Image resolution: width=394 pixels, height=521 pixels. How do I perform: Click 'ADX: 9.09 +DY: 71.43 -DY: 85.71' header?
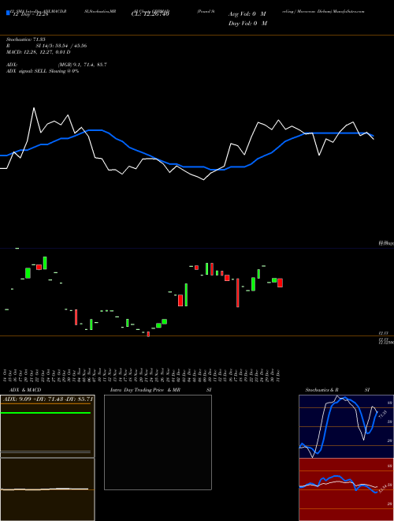tap(47, 398)
